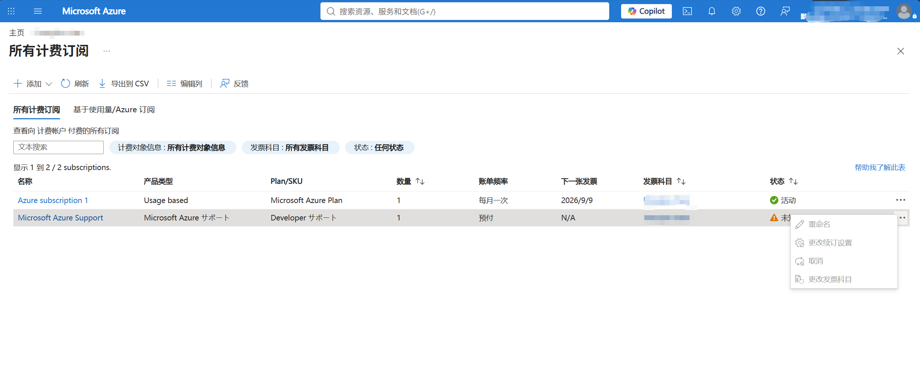This screenshot has width=920, height=379.
Task: Open the Azure portal apps grid icon
Action: (x=11, y=11)
